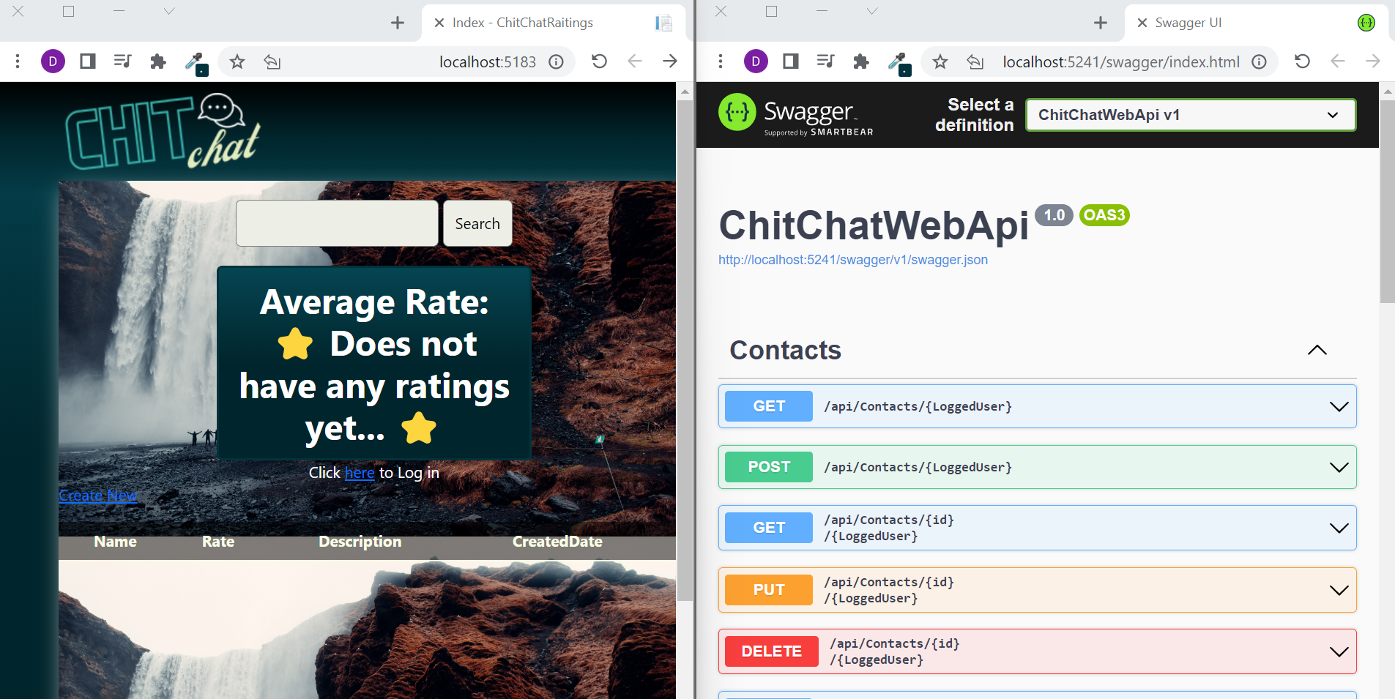Click the Swagger page vertical scrollbar

tap(1387, 201)
